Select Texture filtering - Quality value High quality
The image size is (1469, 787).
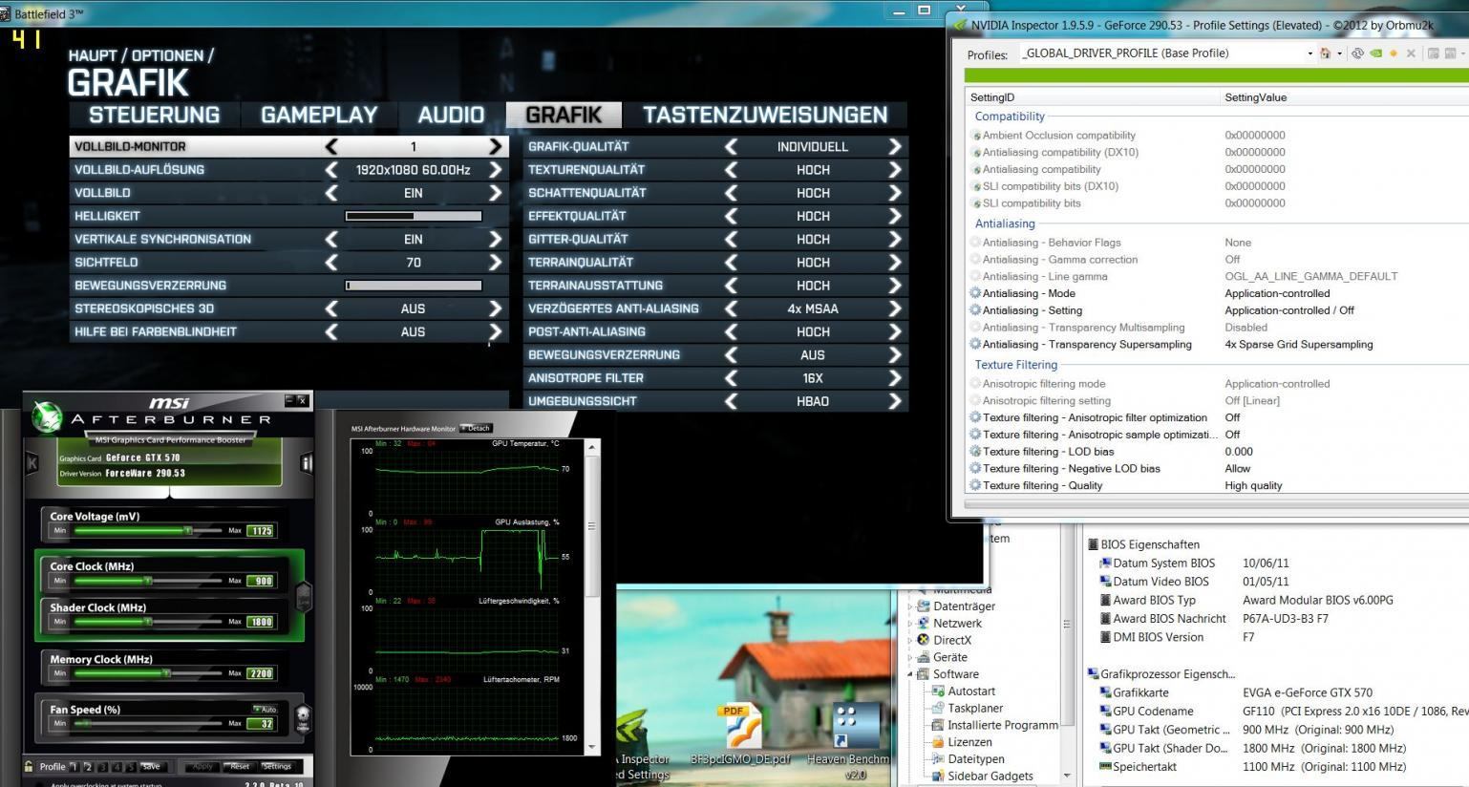point(1253,485)
